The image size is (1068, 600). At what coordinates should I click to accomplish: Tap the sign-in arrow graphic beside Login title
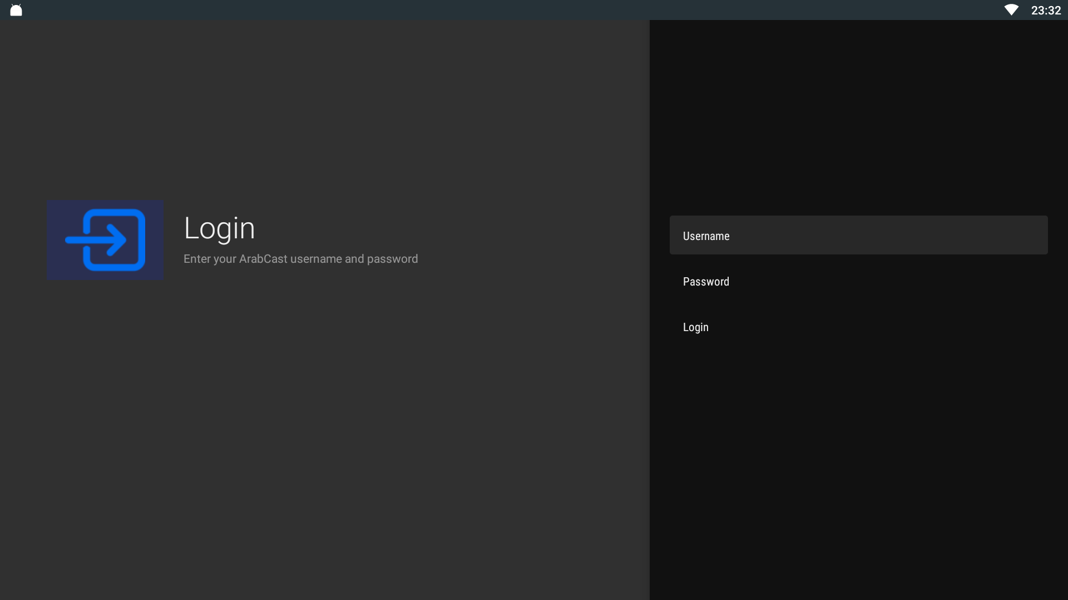click(106, 240)
